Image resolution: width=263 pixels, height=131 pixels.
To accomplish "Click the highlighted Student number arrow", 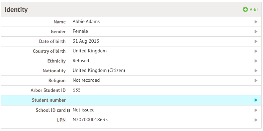I will tap(256, 100).
